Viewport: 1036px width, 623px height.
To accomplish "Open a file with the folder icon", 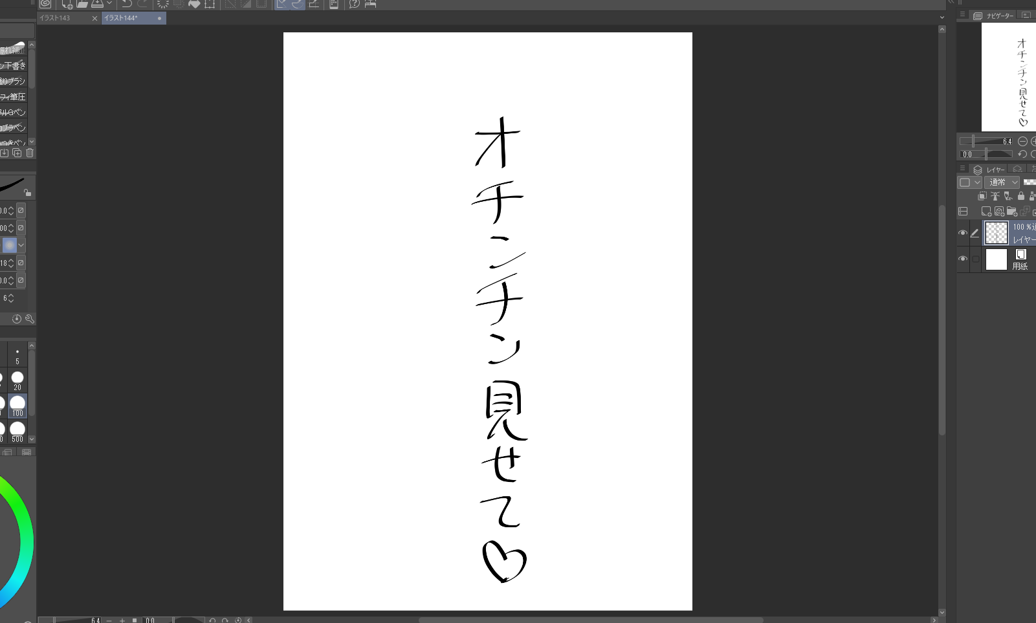I will tap(82, 4).
